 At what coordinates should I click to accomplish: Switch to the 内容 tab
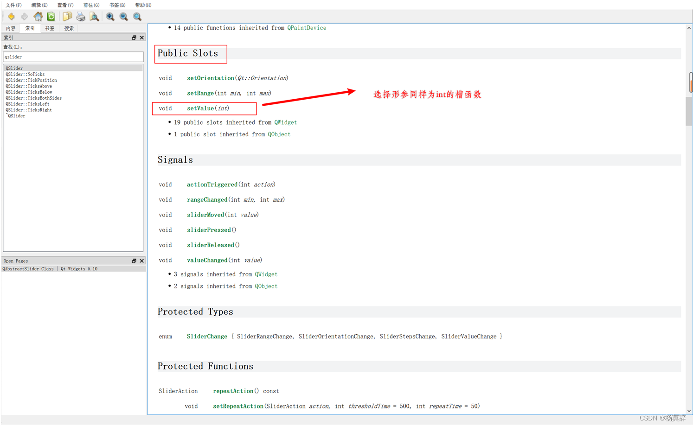pyautogui.click(x=11, y=28)
